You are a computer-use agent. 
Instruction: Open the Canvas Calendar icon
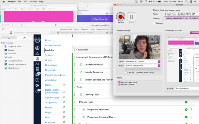pos(37,69)
